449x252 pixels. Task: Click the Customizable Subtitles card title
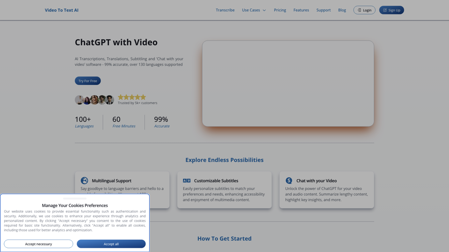(216, 181)
